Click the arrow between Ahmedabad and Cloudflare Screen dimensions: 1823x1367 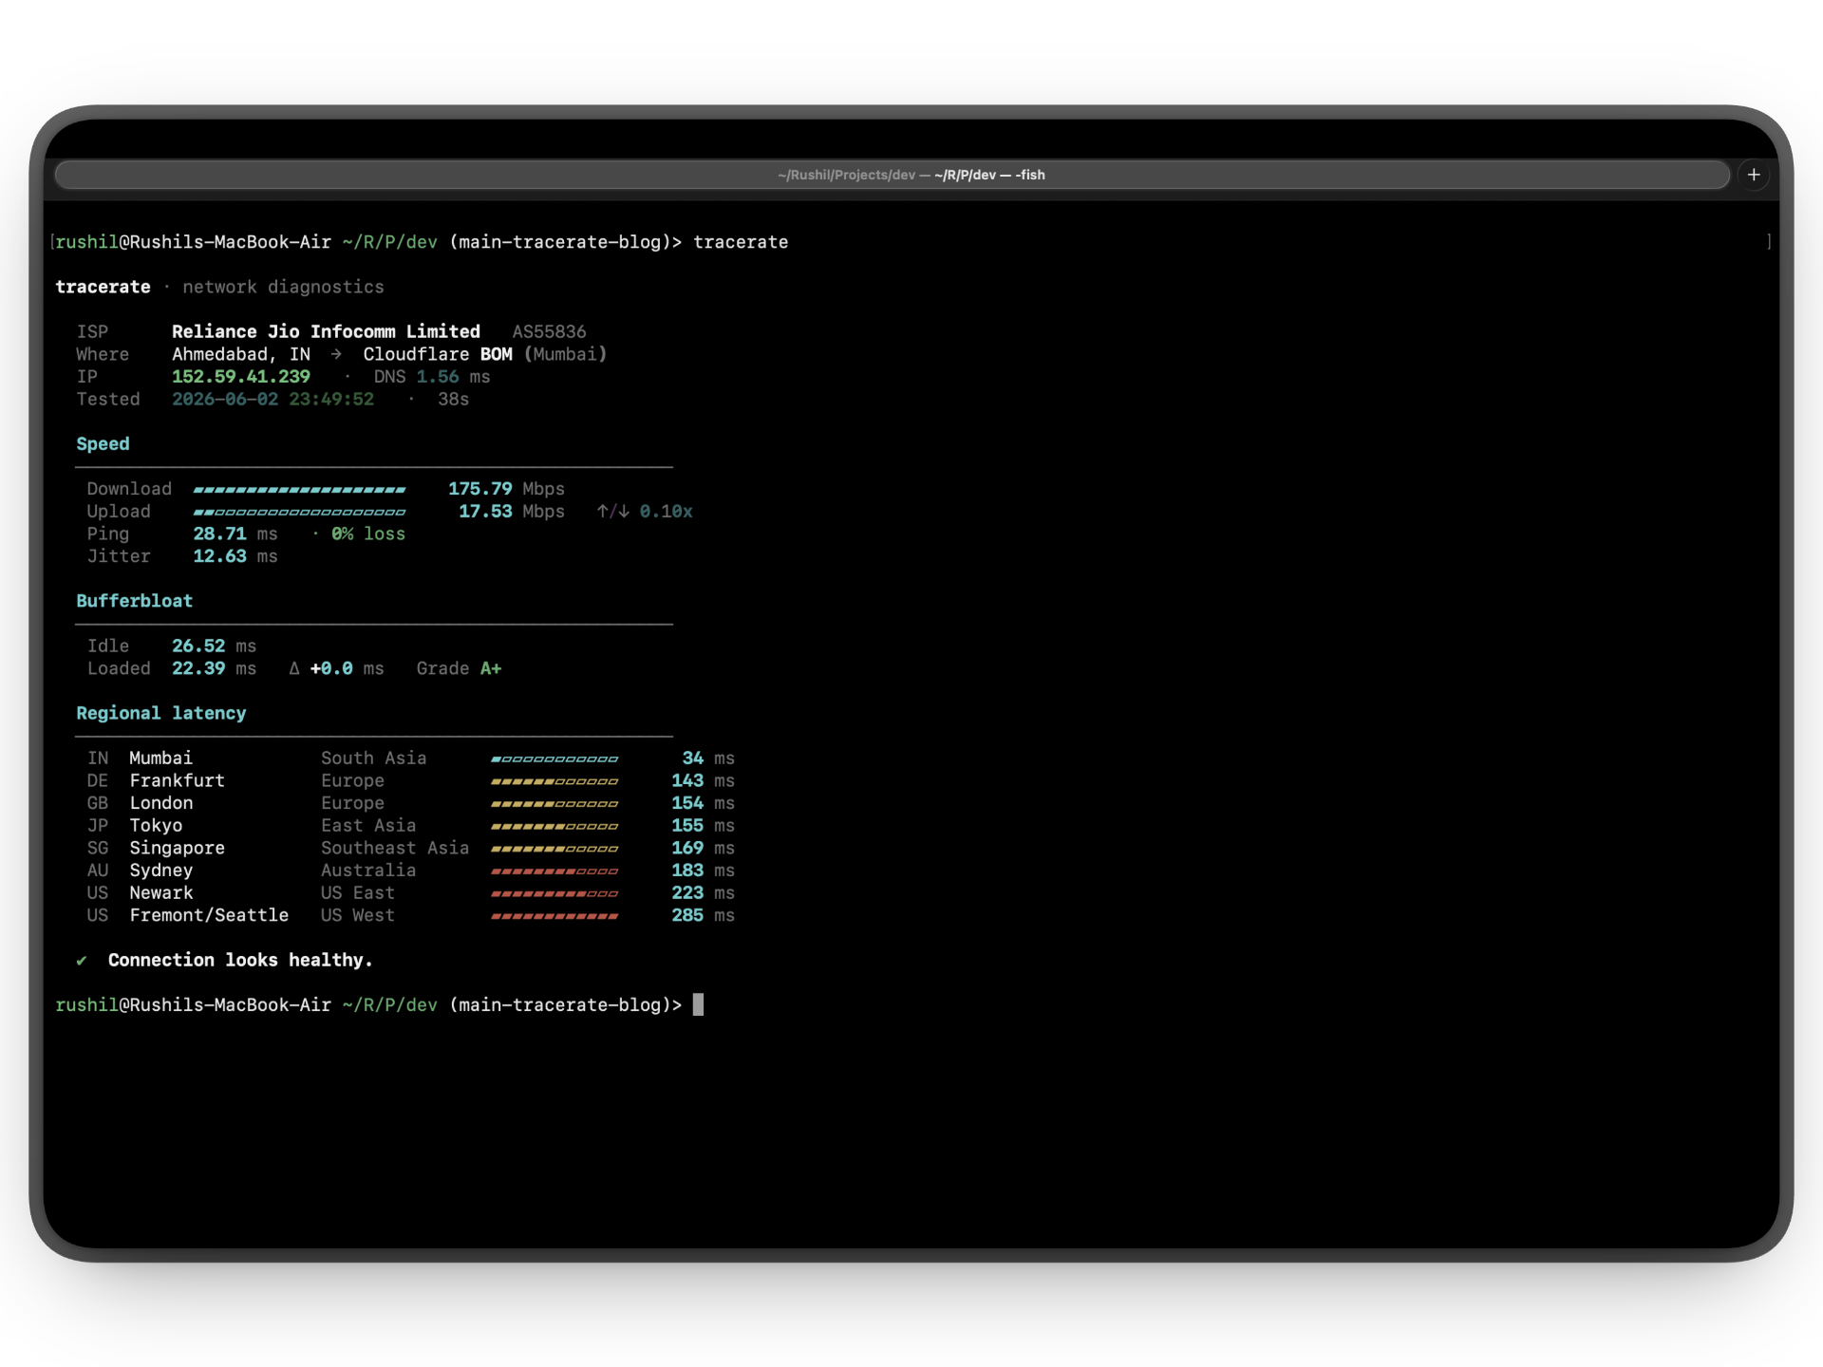click(x=336, y=354)
